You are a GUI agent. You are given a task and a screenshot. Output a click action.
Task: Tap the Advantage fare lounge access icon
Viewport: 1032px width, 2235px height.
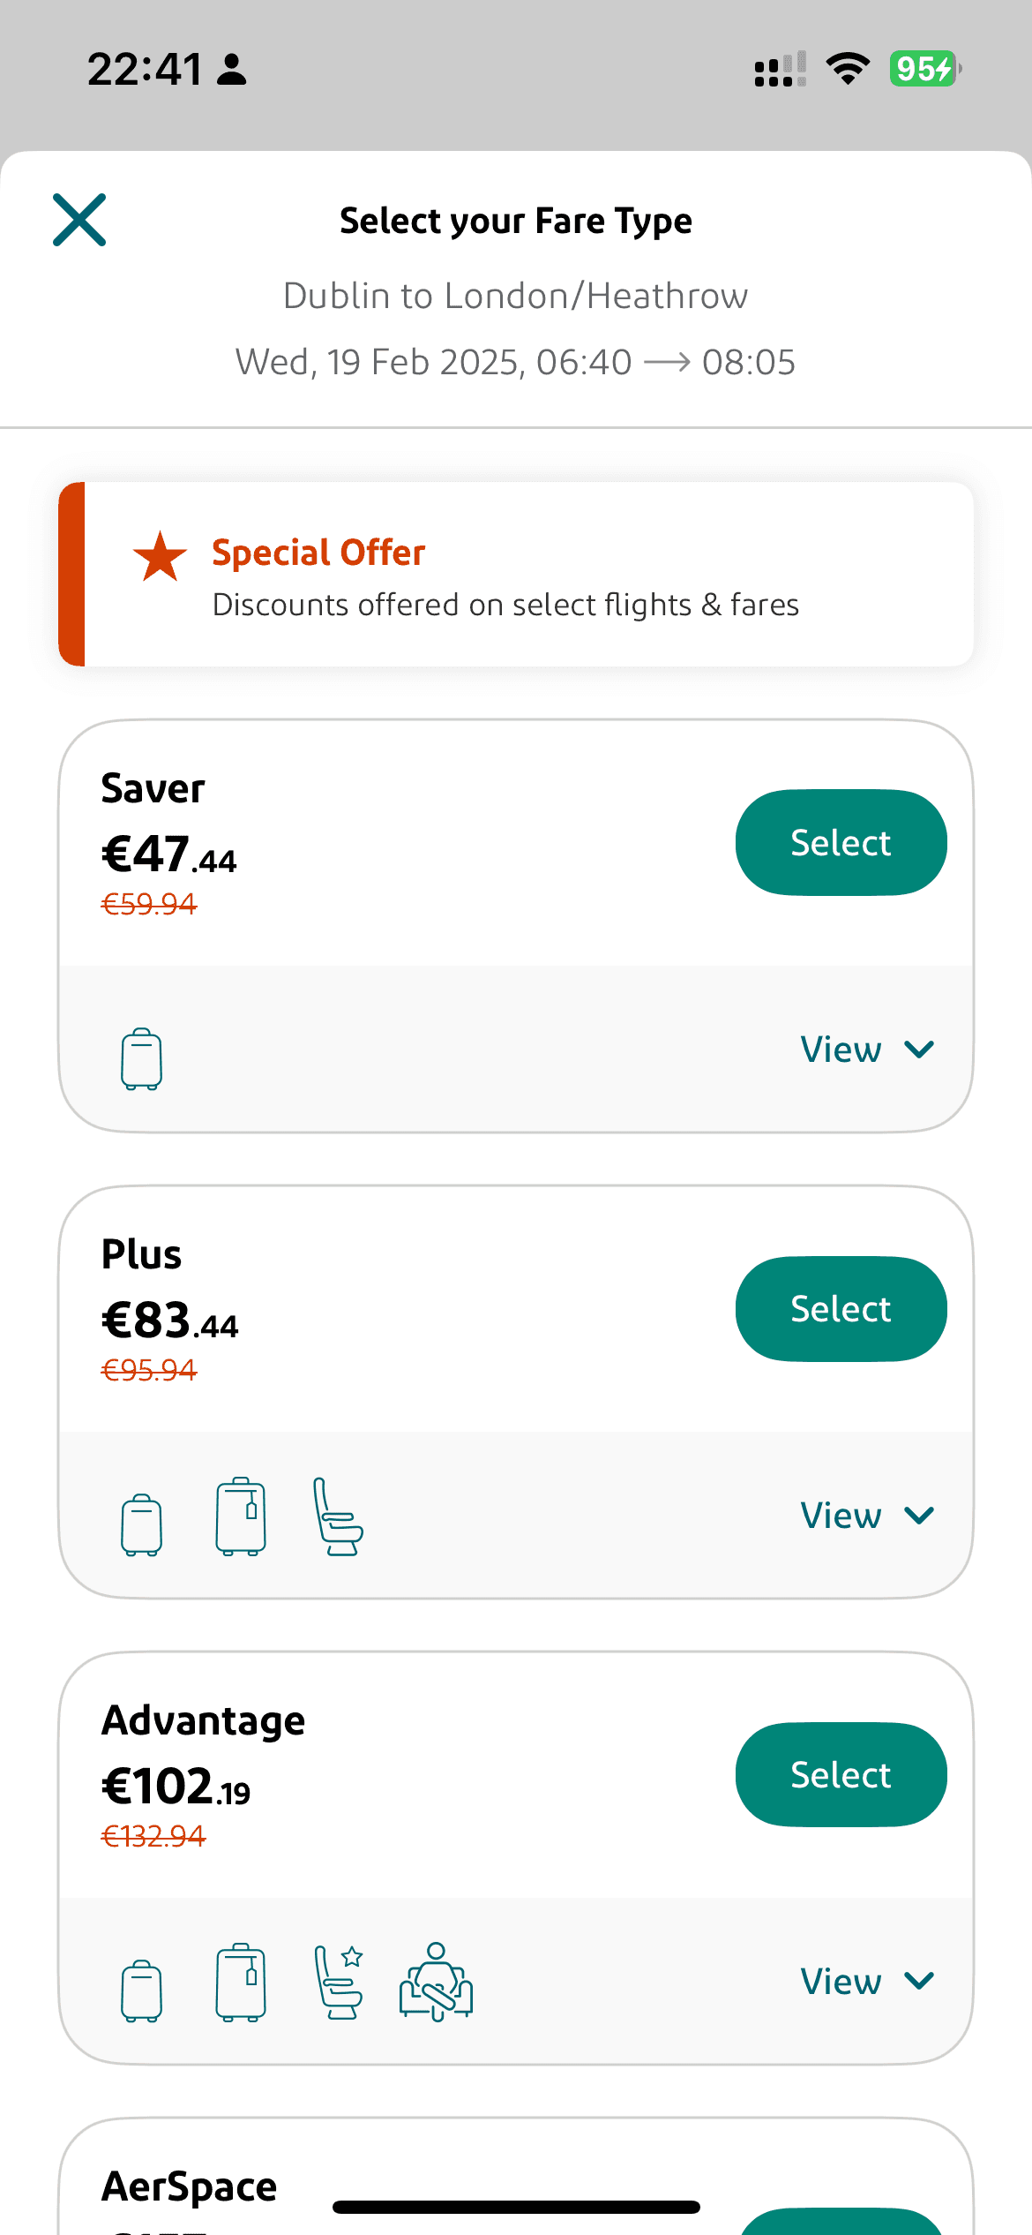point(436,1982)
